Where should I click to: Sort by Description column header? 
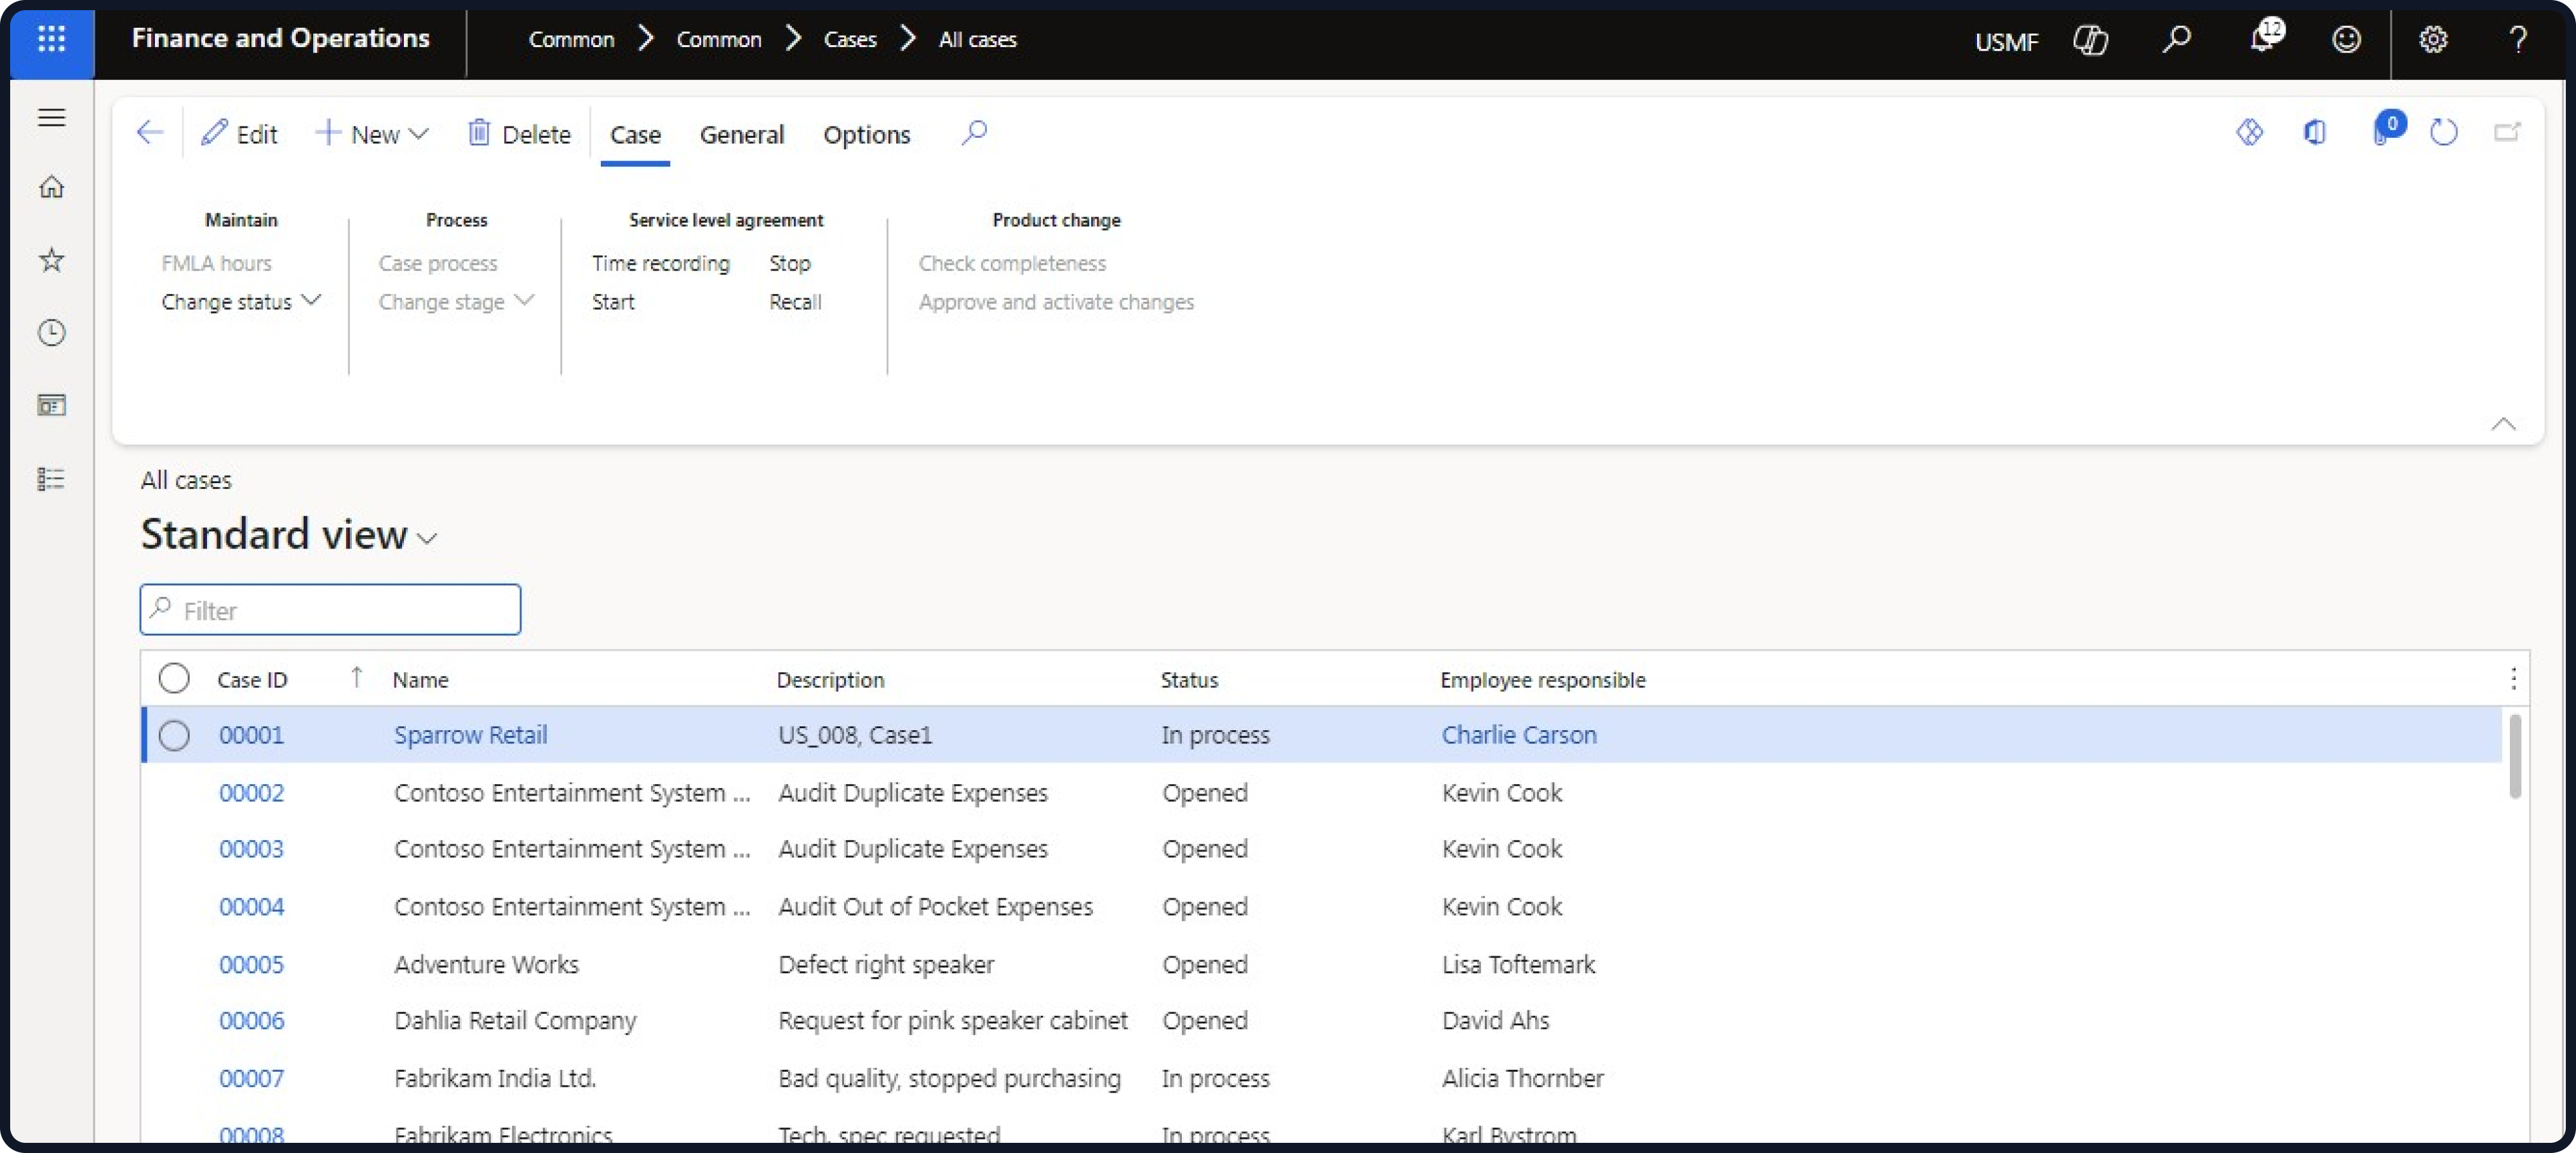pos(830,679)
